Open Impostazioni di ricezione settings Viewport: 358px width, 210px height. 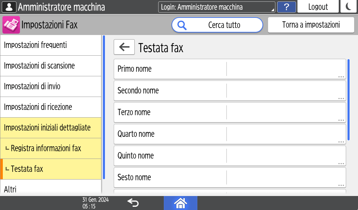click(51, 107)
